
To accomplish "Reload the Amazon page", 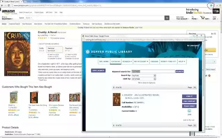I will (9, 6).
